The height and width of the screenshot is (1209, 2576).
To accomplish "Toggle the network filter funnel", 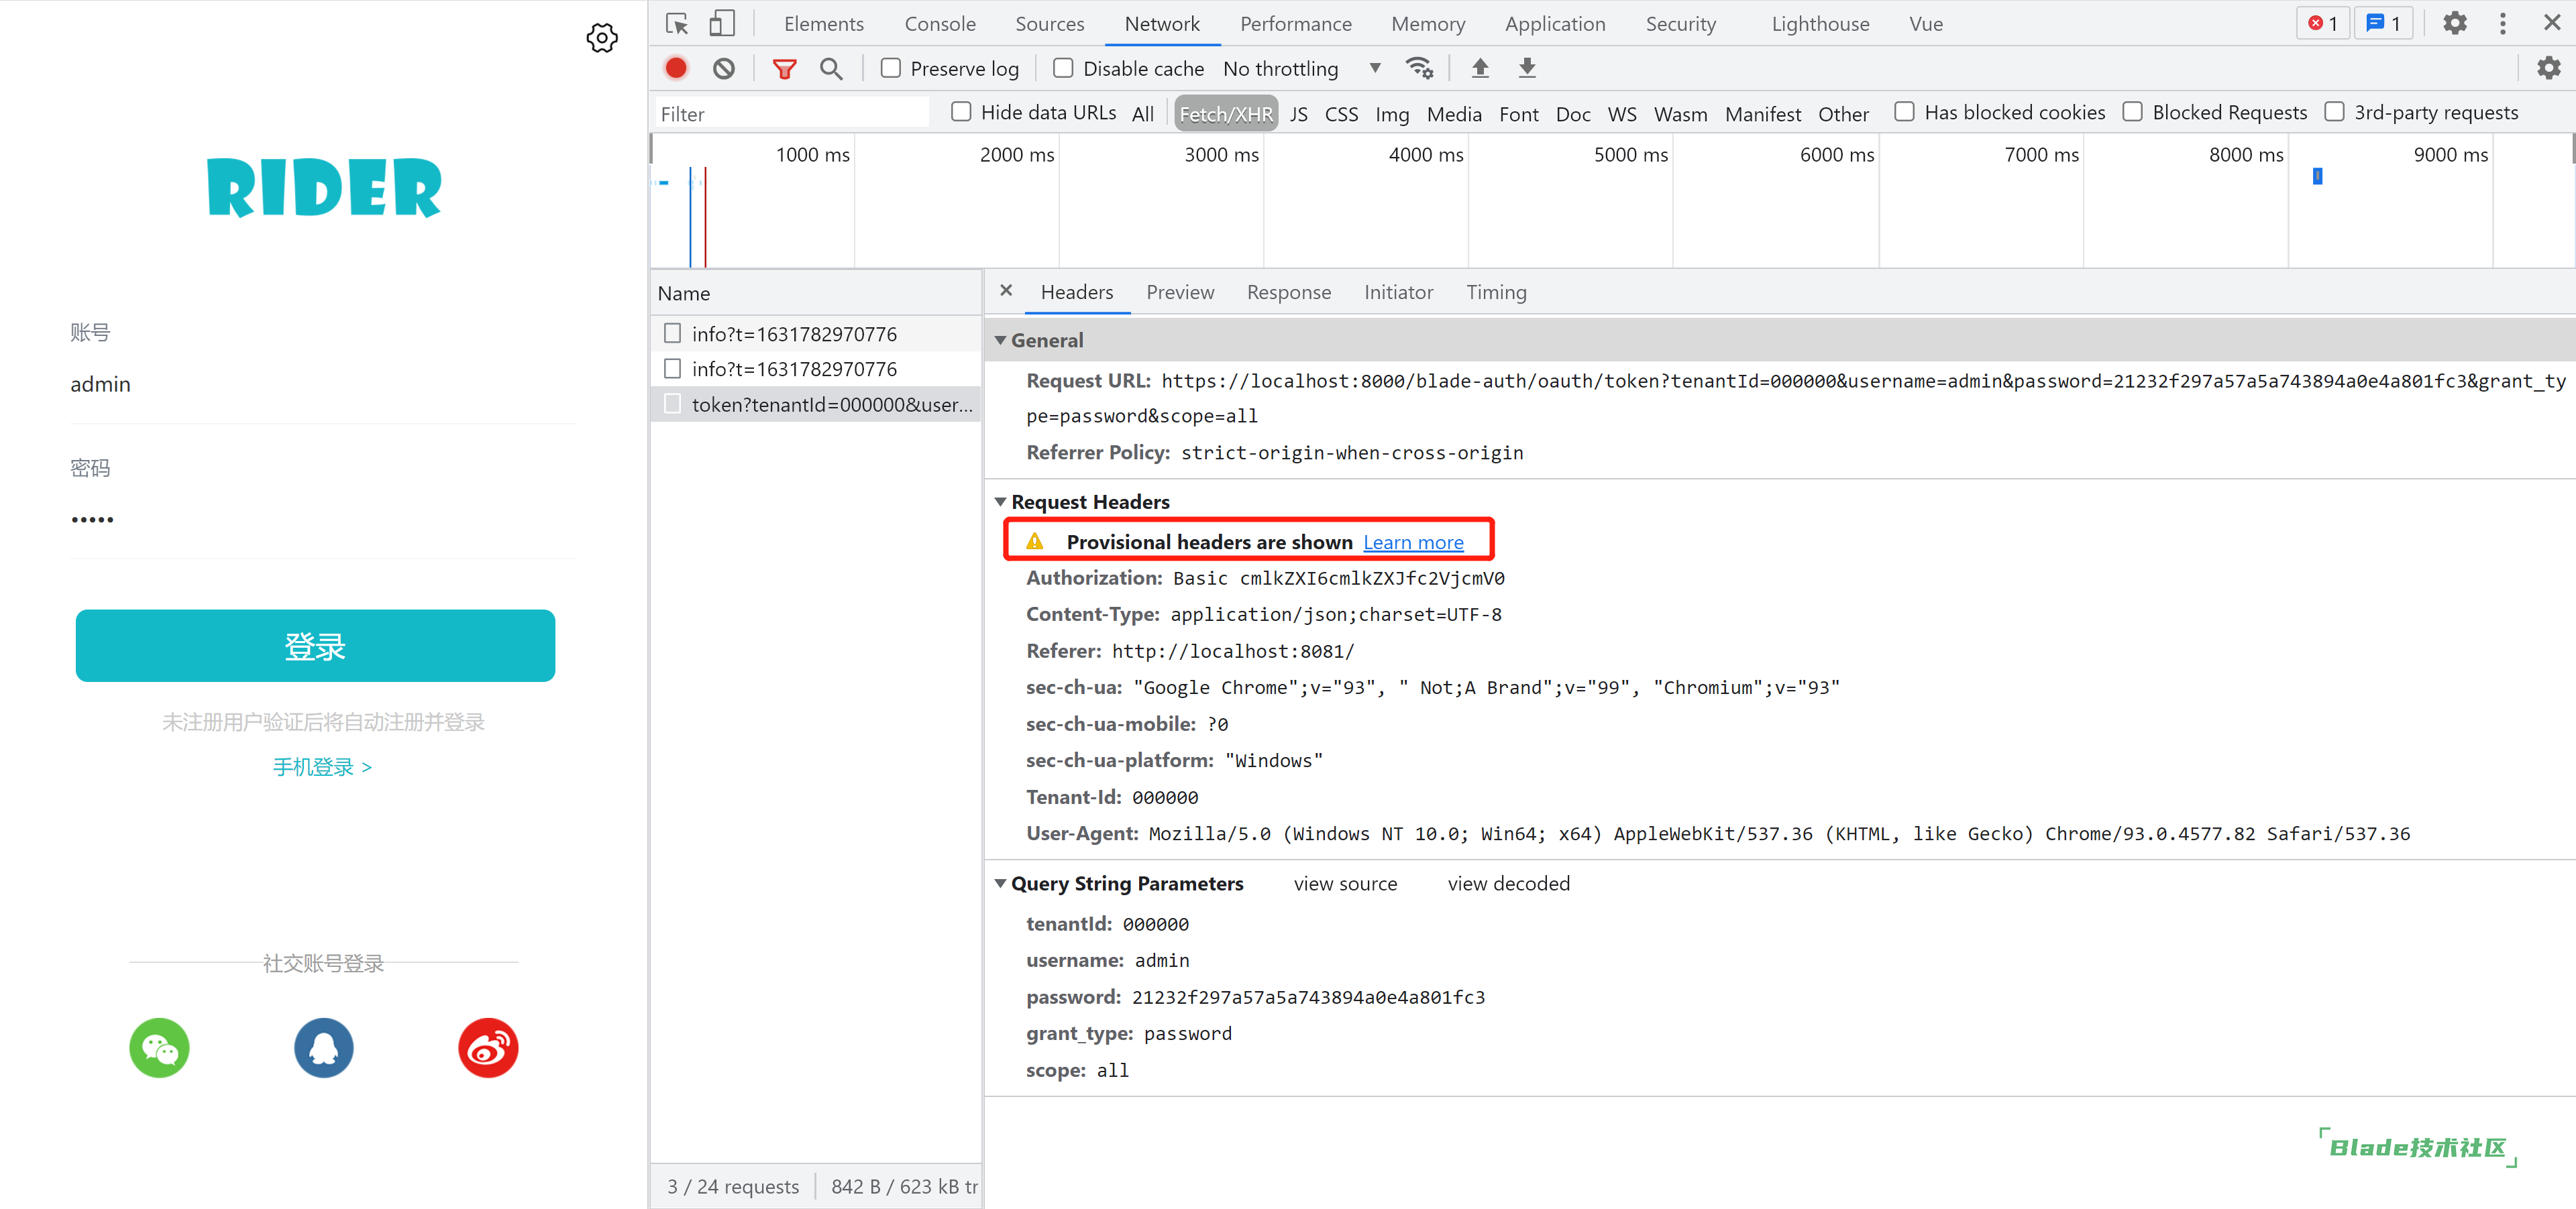I will tap(785, 68).
